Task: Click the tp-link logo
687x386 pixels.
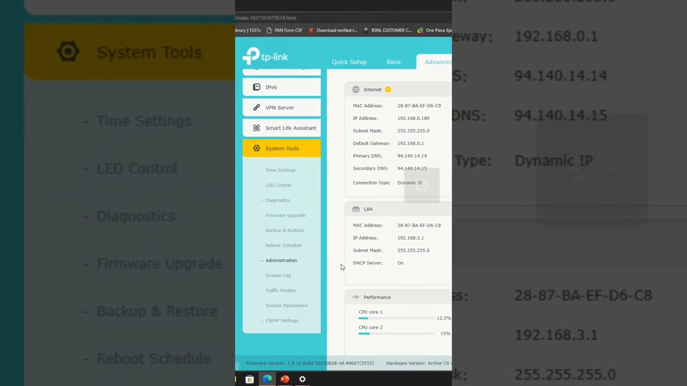Action: [265, 56]
